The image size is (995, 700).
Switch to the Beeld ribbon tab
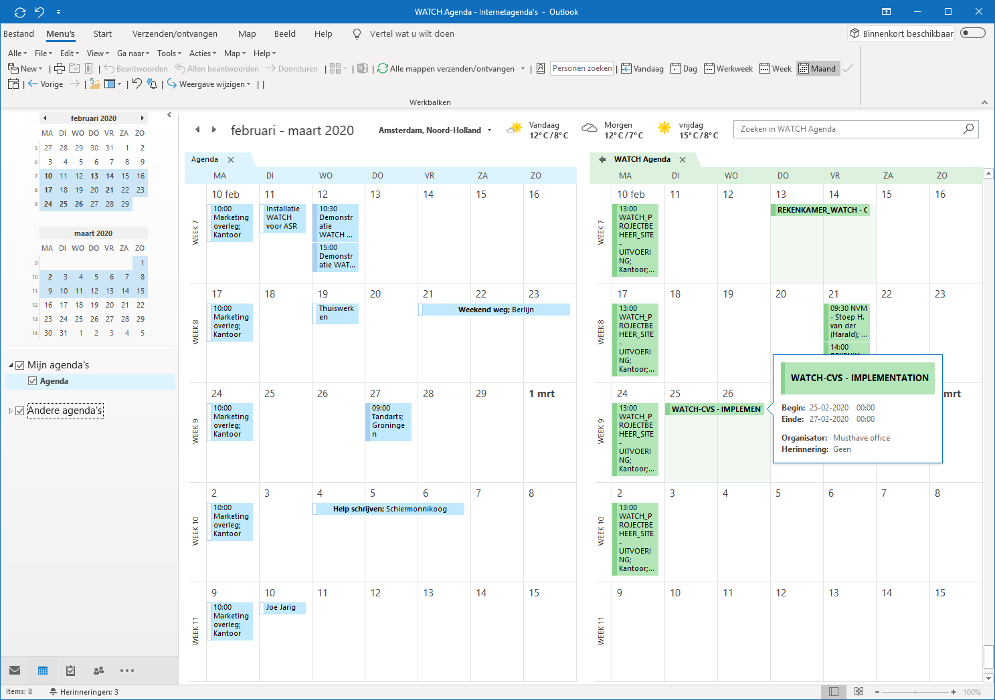tap(285, 33)
